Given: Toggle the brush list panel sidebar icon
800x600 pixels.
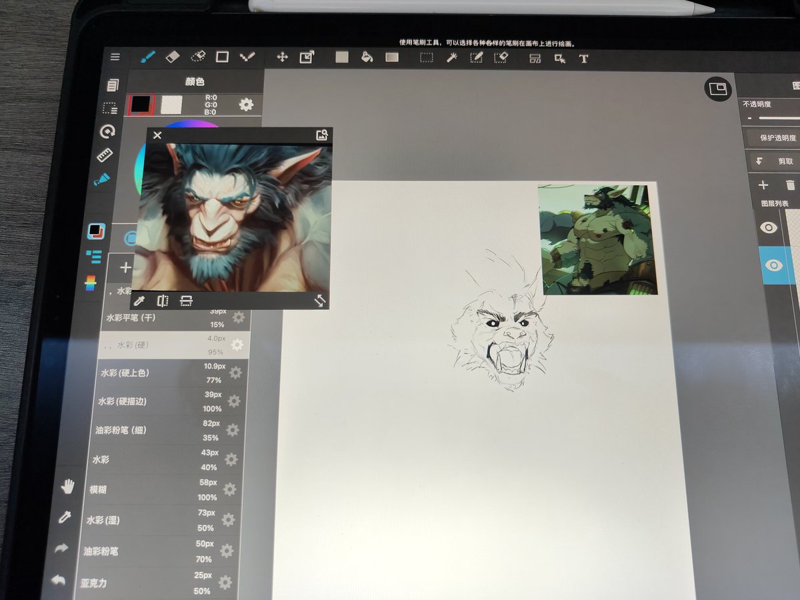Looking at the screenshot, I should click(93, 257).
